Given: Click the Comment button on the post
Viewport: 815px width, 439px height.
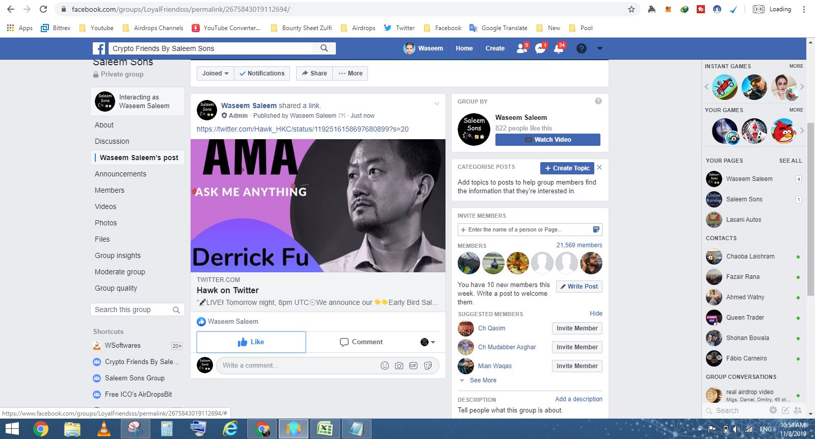Looking at the screenshot, I should pyautogui.click(x=361, y=342).
